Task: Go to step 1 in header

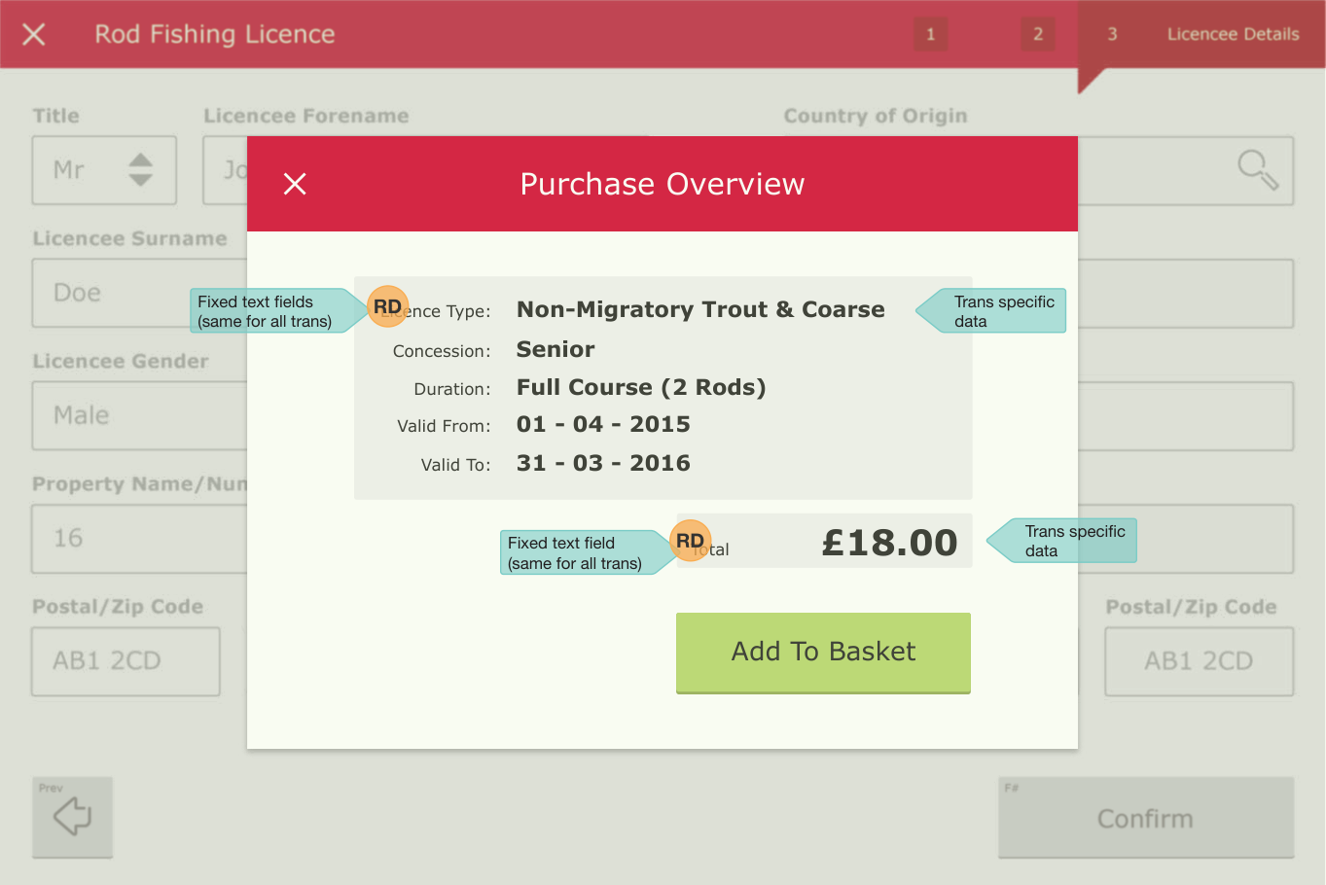Action: pyautogui.click(x=930, y=34)
